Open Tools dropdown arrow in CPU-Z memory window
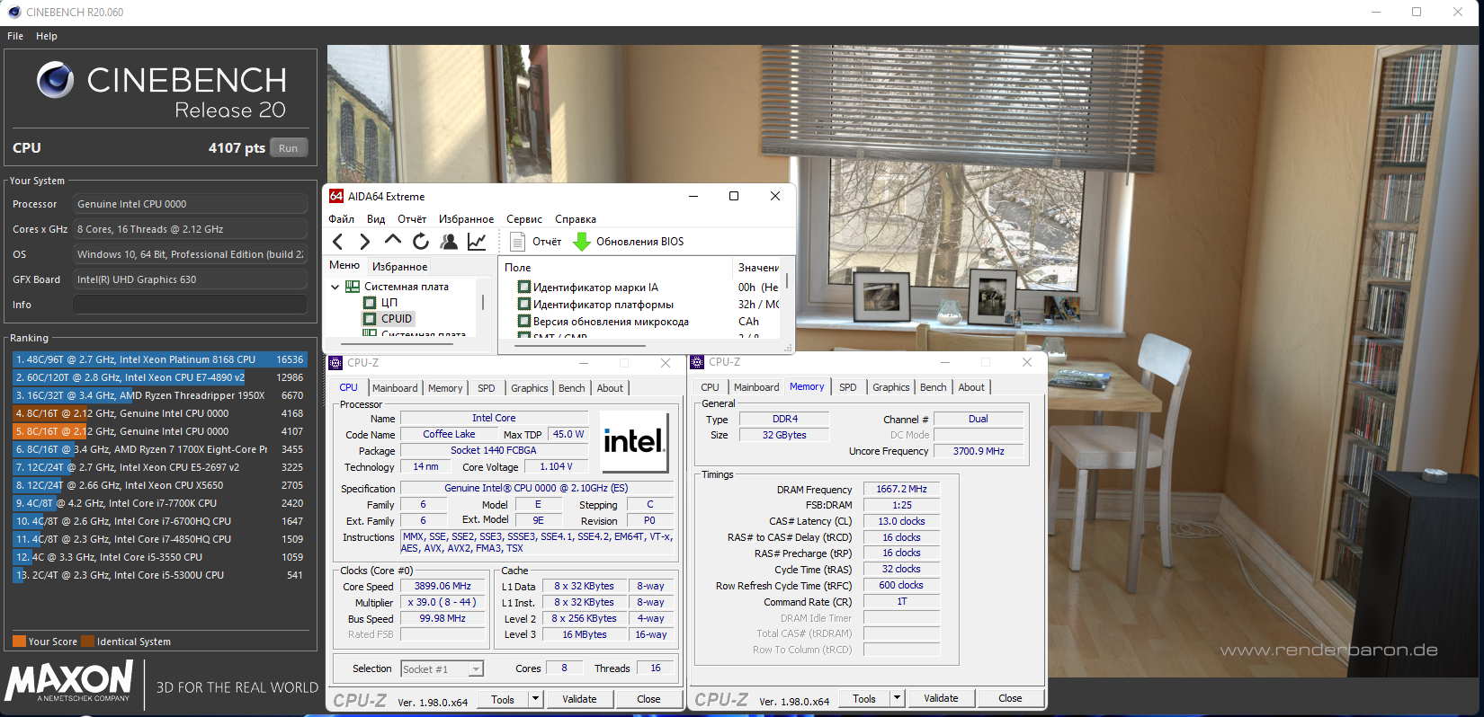 897,698
